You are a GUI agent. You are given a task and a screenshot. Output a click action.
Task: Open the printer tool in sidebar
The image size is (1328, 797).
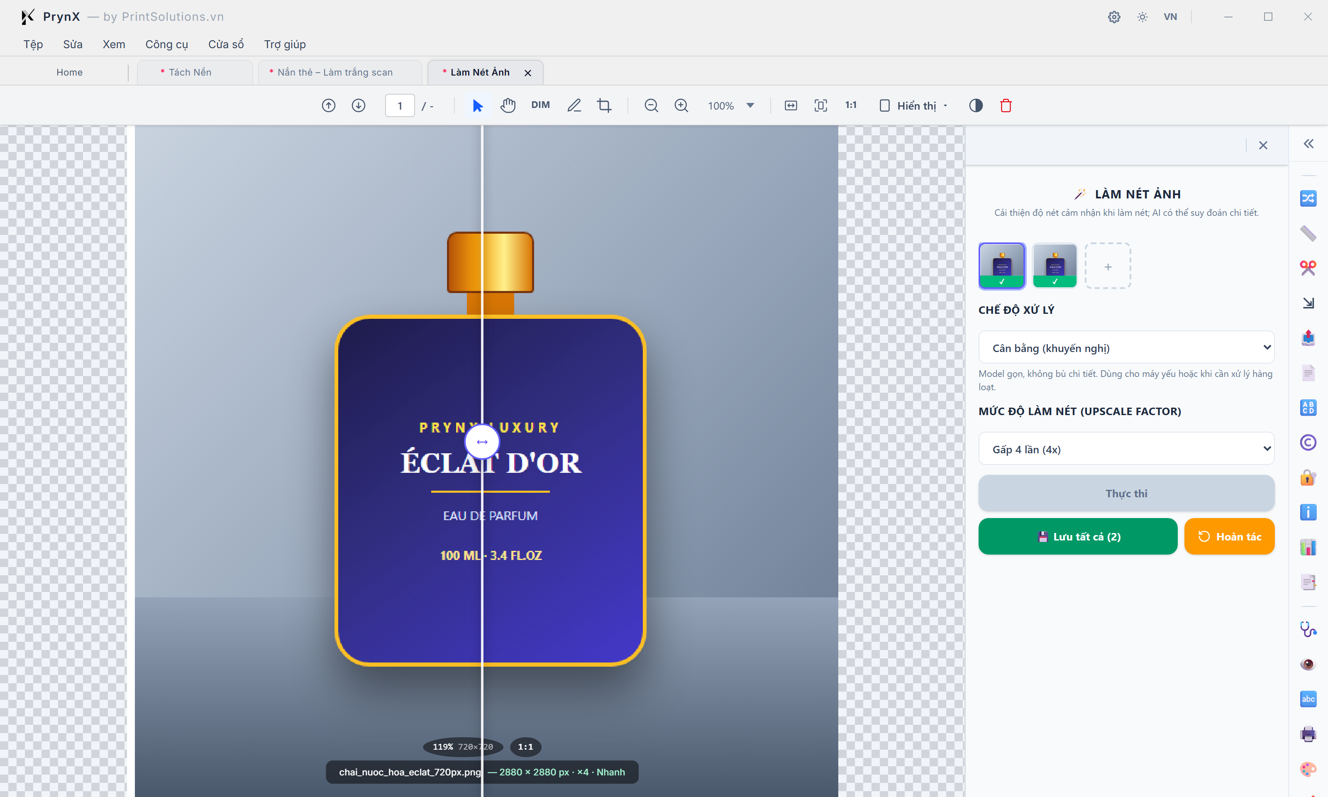coord(1308,734)
